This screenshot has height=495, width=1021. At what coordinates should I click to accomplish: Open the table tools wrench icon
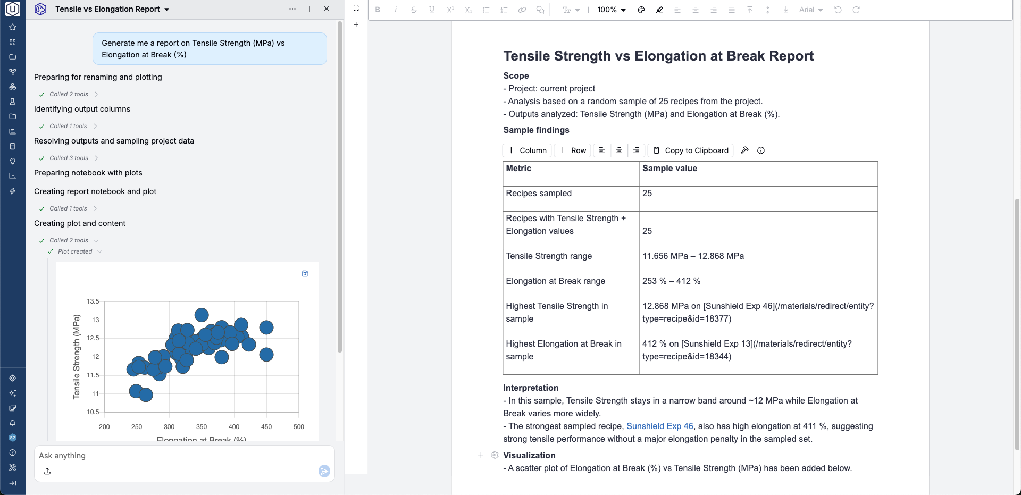[744, 150]
